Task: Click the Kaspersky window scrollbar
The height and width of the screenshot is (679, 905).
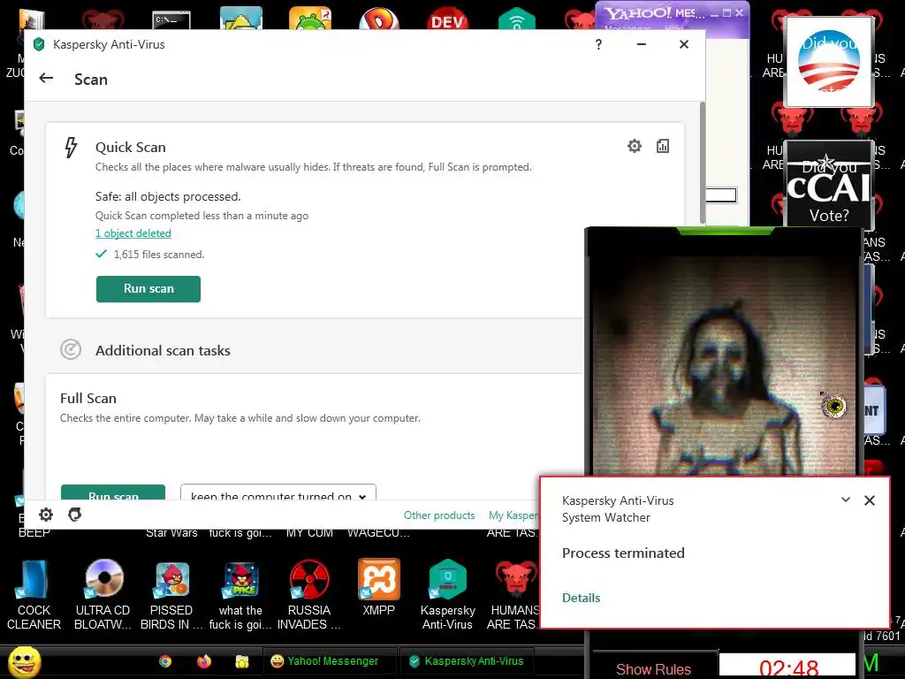Action: [703, 163]
